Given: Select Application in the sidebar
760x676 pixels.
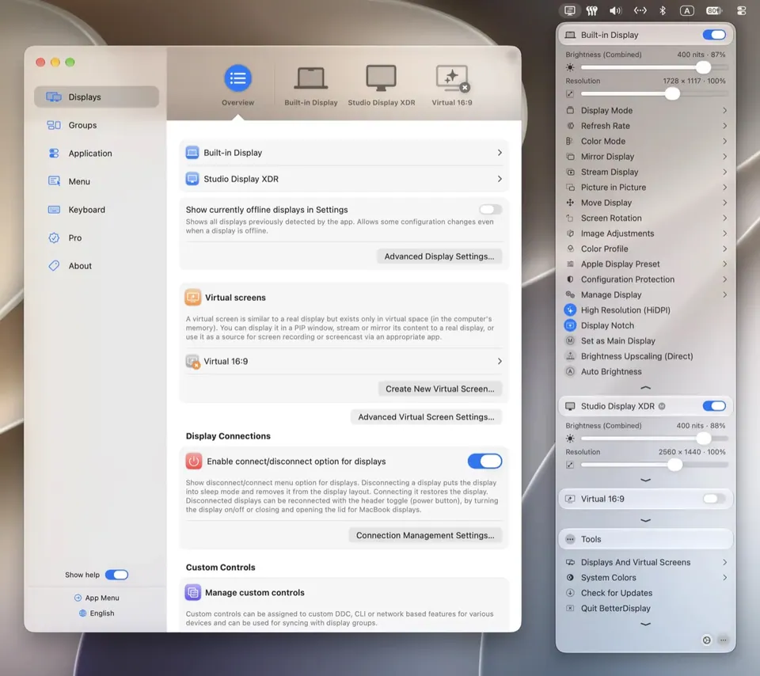Looking at the screenshot, I should [x=97, y=153].
